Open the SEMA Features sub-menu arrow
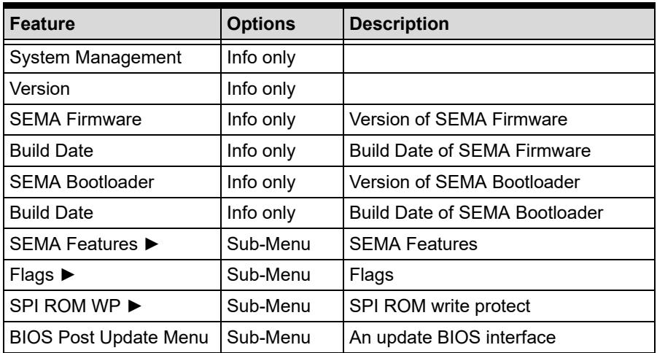Image resolution: width=657 pixels, height=353 pixels. (152, 244)
